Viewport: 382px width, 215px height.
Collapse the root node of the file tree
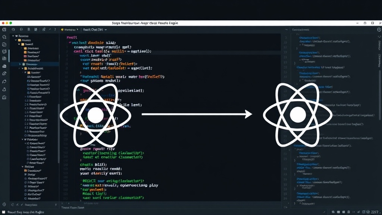[13, 36]
